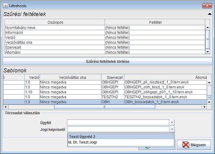Viewport: 215px width, 154px height.
Task: Click Sablonok vertical scrollbar thumb
Action: pos(209,97)
